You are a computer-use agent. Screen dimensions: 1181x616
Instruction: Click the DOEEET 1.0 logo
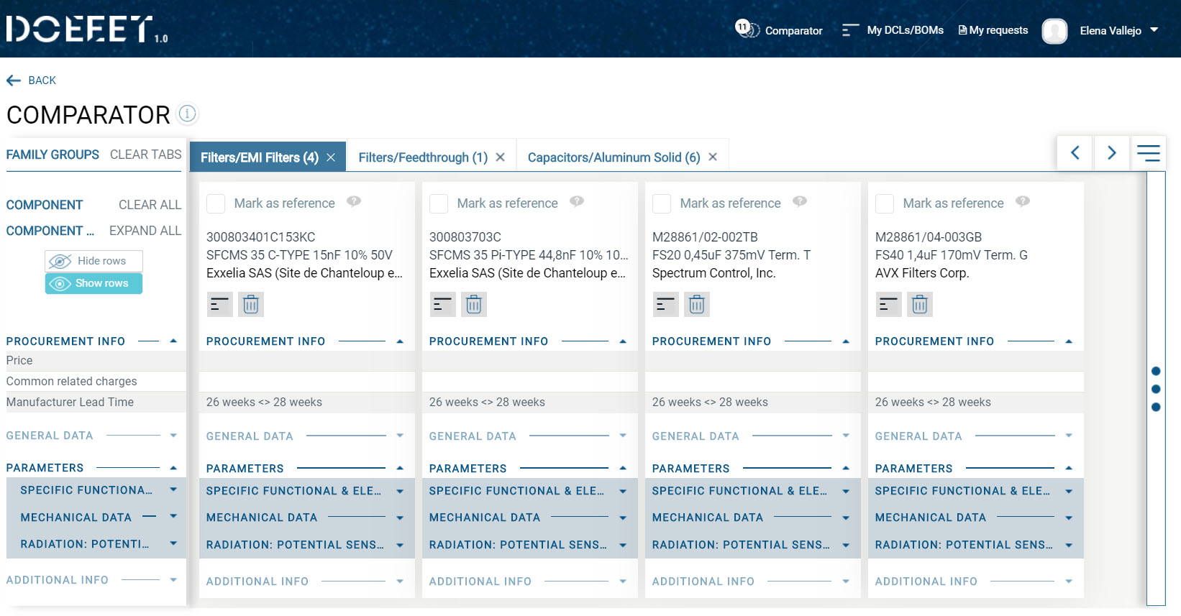point(87,29)
